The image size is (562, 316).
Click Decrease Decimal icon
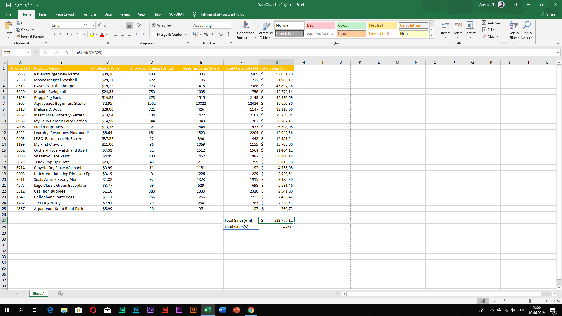click(x=228, y=34)
